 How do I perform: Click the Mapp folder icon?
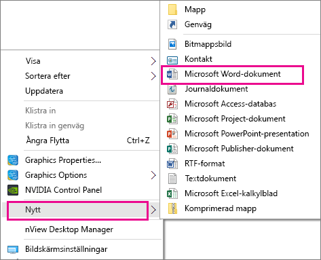click(172, 10)
